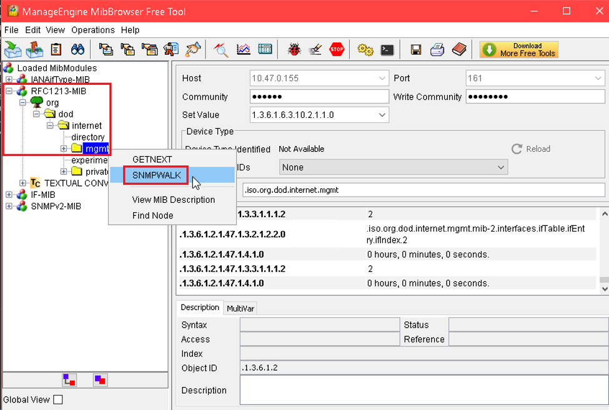Click the red STOP toolbar icon
Viewport: 609px width, 410px height.
(336, 49)
